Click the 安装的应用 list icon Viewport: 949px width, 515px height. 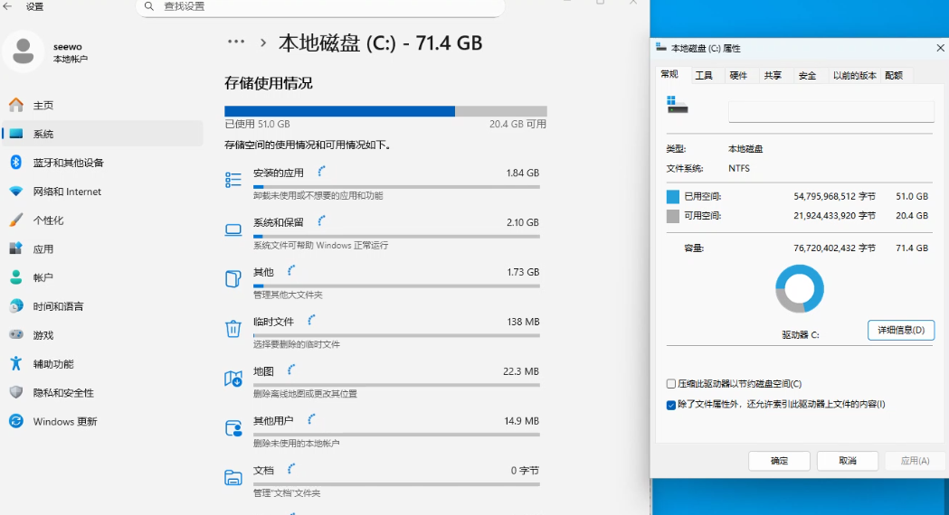(233, 180)
